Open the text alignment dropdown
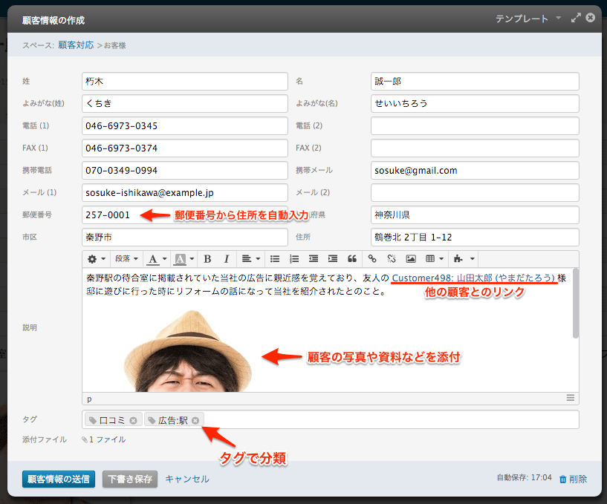 point(247,259)
